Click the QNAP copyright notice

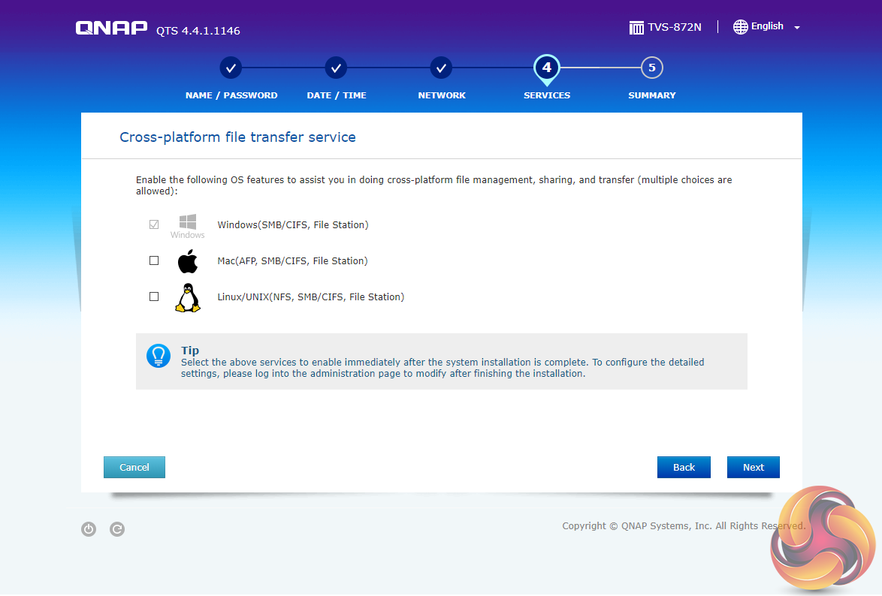tap(684, 525)
